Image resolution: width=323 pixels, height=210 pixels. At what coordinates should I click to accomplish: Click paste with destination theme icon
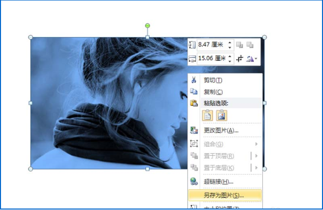tap(208, 116)
